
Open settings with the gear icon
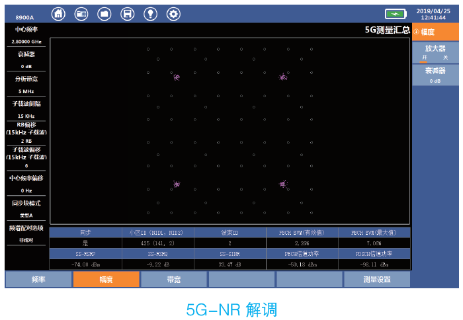coord(173,14)
